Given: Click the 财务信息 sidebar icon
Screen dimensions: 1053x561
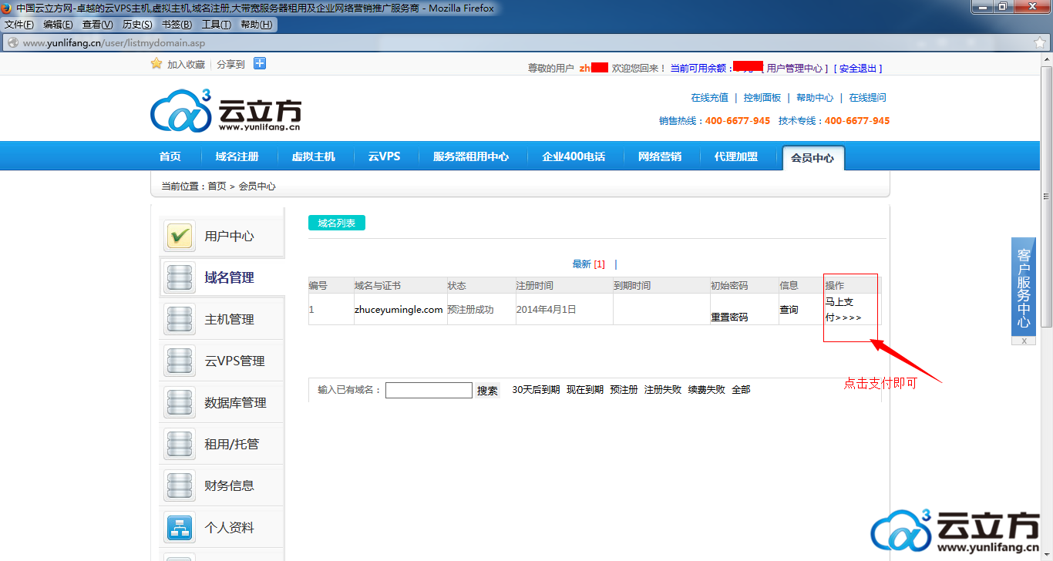Looking at the screenshot, I should [x=180, y=485].
